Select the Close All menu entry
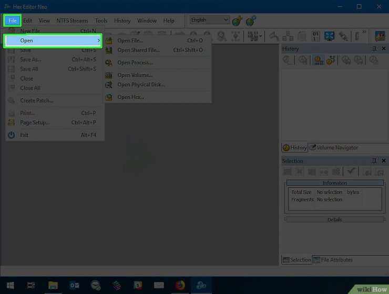 (54, 88)
